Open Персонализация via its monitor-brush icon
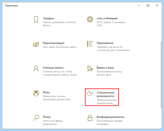164x131 pixels. 36,44
